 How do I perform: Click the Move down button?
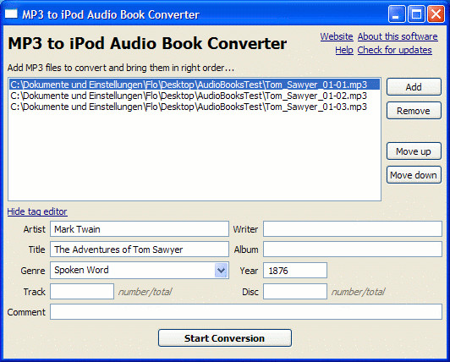[414, 175]
